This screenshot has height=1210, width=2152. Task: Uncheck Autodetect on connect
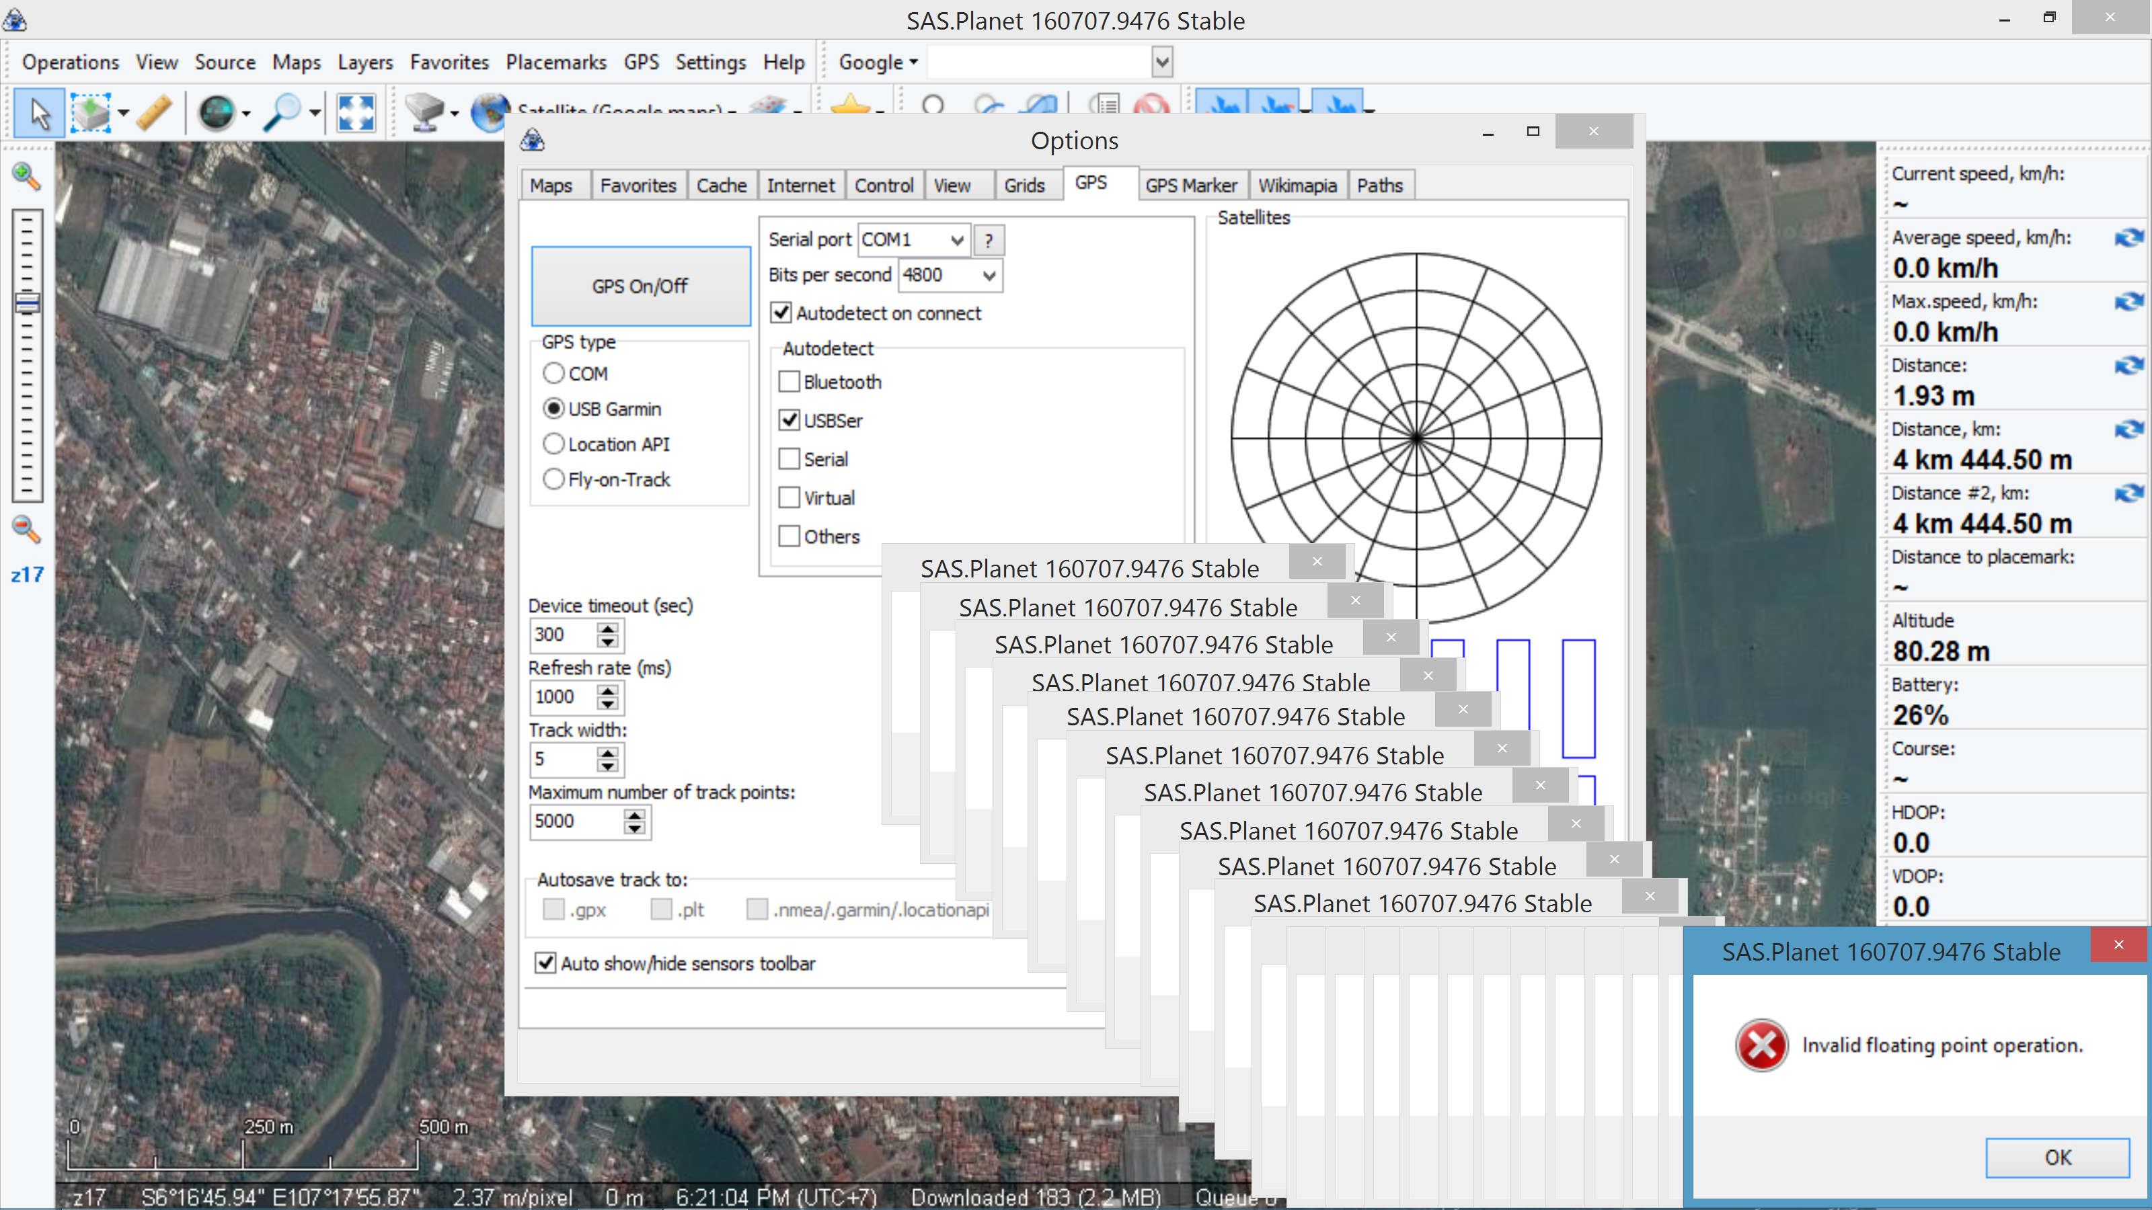click(781, 313)
